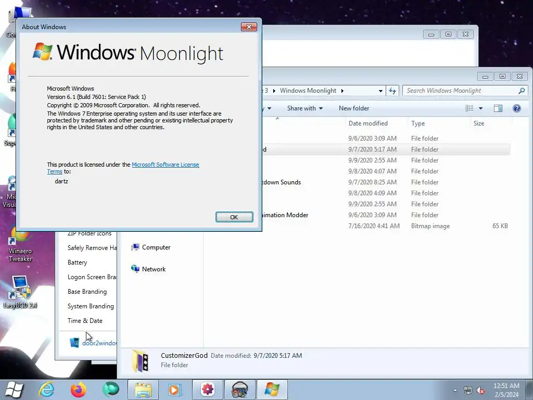This screenshot has height=400, width=533.
Task: Select Logon Screen Branding entry in left list
Action: (92, 277)
